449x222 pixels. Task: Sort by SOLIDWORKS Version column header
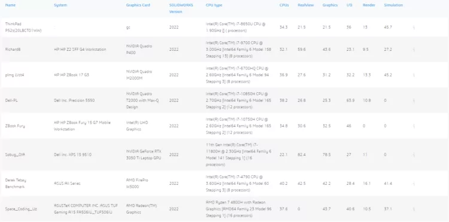tap(181, 8)
